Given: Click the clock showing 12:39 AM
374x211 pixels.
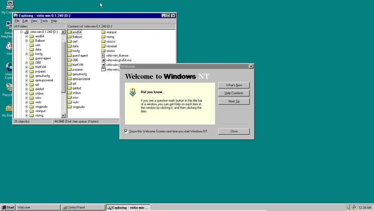Looking at the screenshot, I should 365,208.
